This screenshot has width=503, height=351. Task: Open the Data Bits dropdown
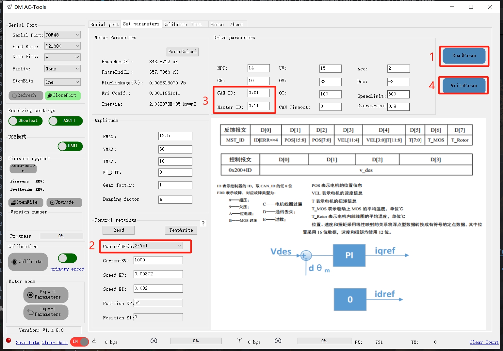[x=62, y=57]
